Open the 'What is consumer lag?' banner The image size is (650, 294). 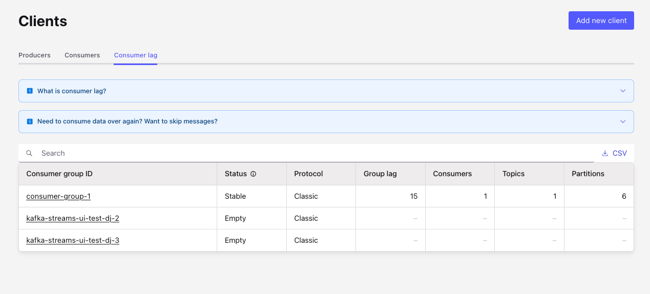(x=72, y=91)
